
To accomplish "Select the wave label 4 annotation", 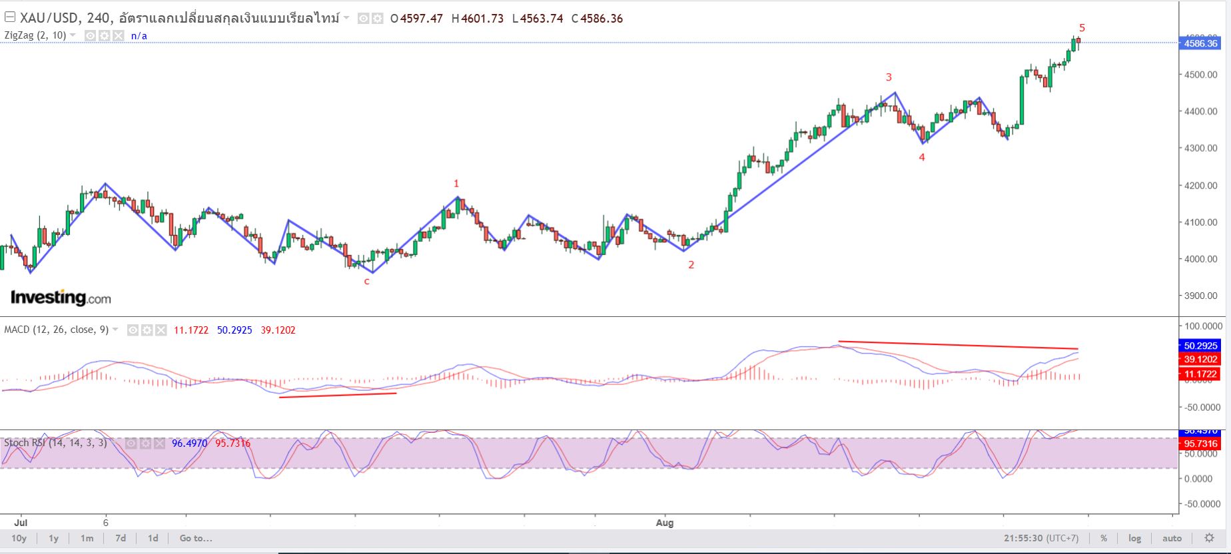I will click(x=922, y=158).
